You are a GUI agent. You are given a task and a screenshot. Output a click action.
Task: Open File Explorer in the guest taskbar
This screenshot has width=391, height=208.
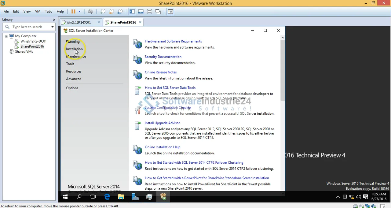pos(121,197)
